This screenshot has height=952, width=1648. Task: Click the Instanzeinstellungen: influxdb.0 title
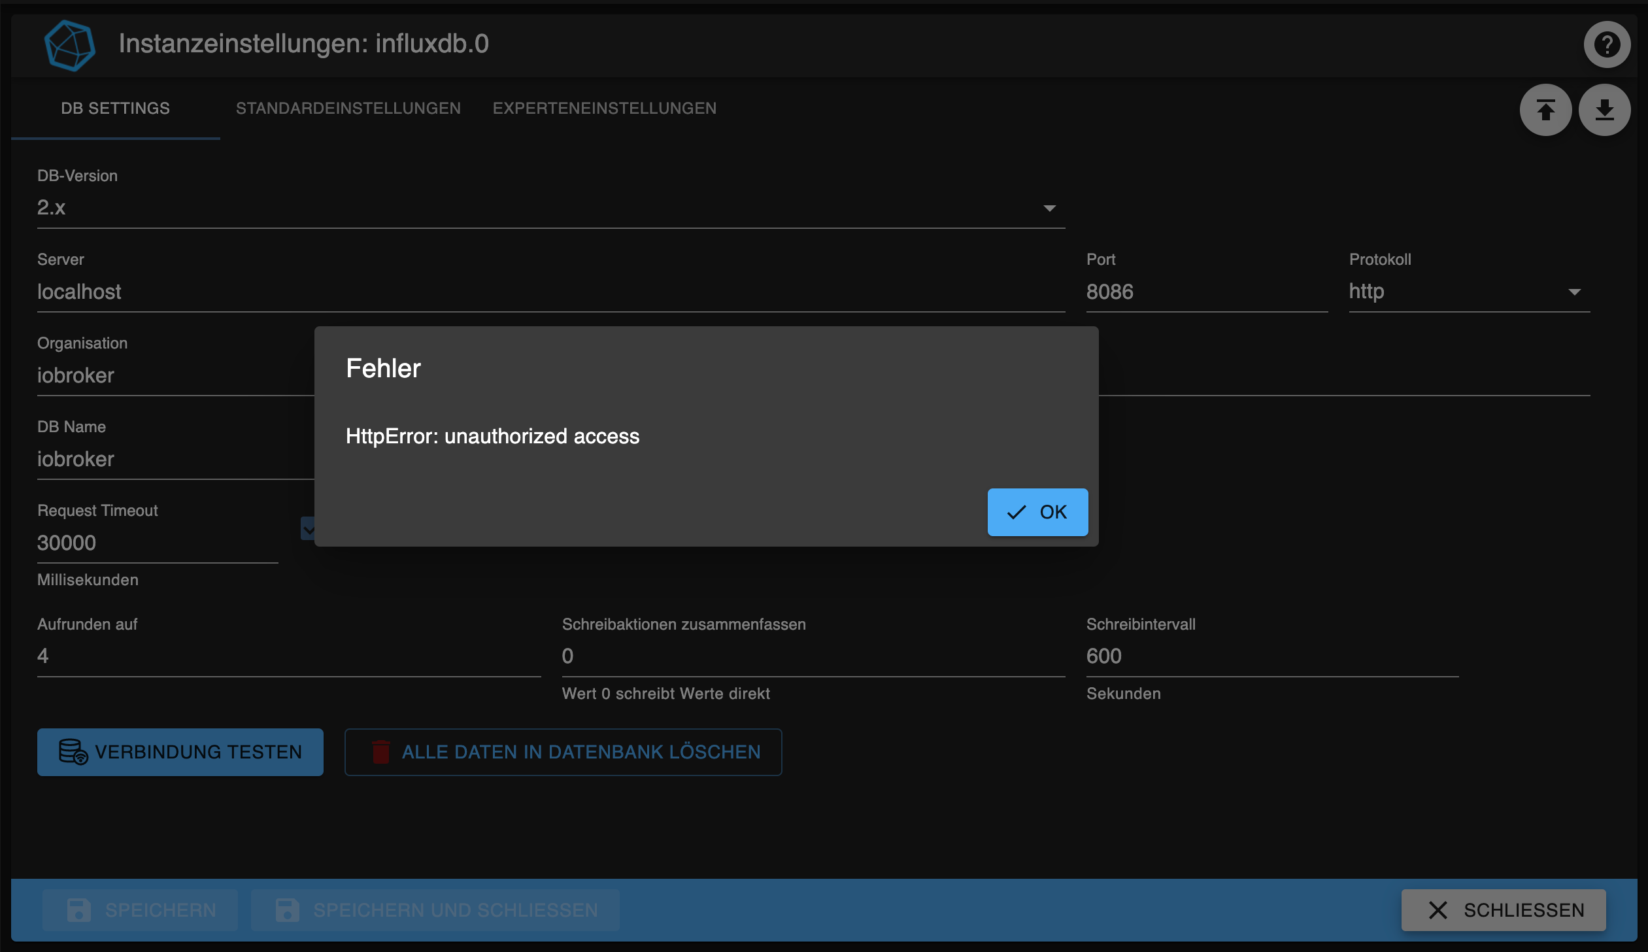coord(303,44)
